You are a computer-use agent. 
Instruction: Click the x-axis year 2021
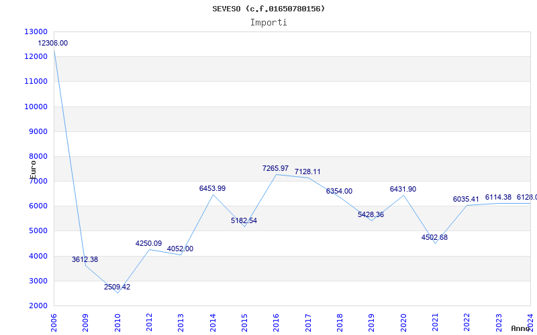[x=435, y=322]
